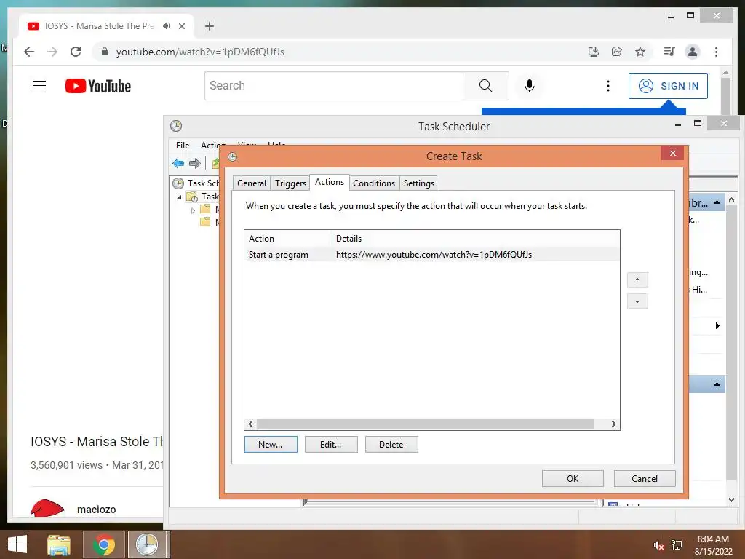
Task: Click the Chrome back arrow
Action: [x=29, y=52]
